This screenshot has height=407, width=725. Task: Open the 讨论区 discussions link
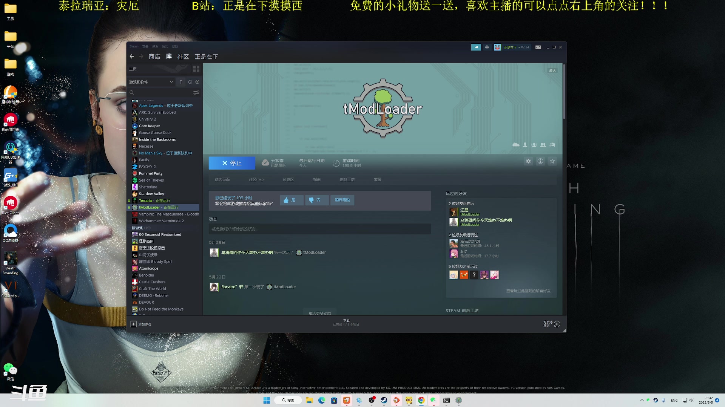click(x=288, y=180)
